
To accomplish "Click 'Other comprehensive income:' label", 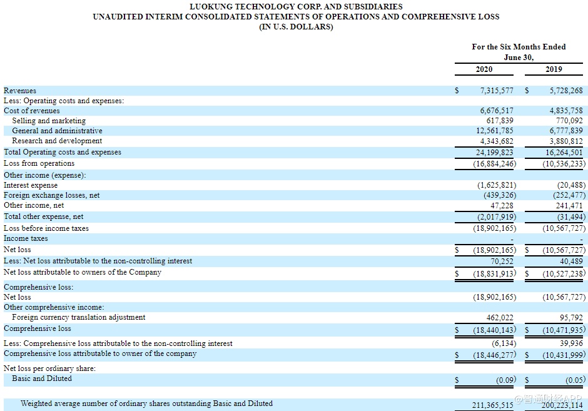I will [x=54, y=307].
